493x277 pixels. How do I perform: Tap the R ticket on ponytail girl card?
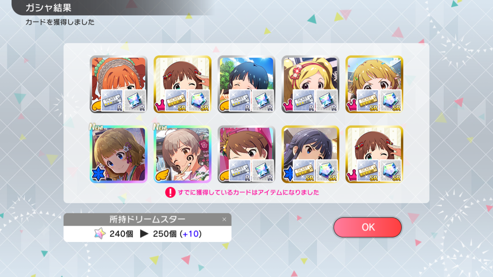pyautogui.click(x=240, y=171)
